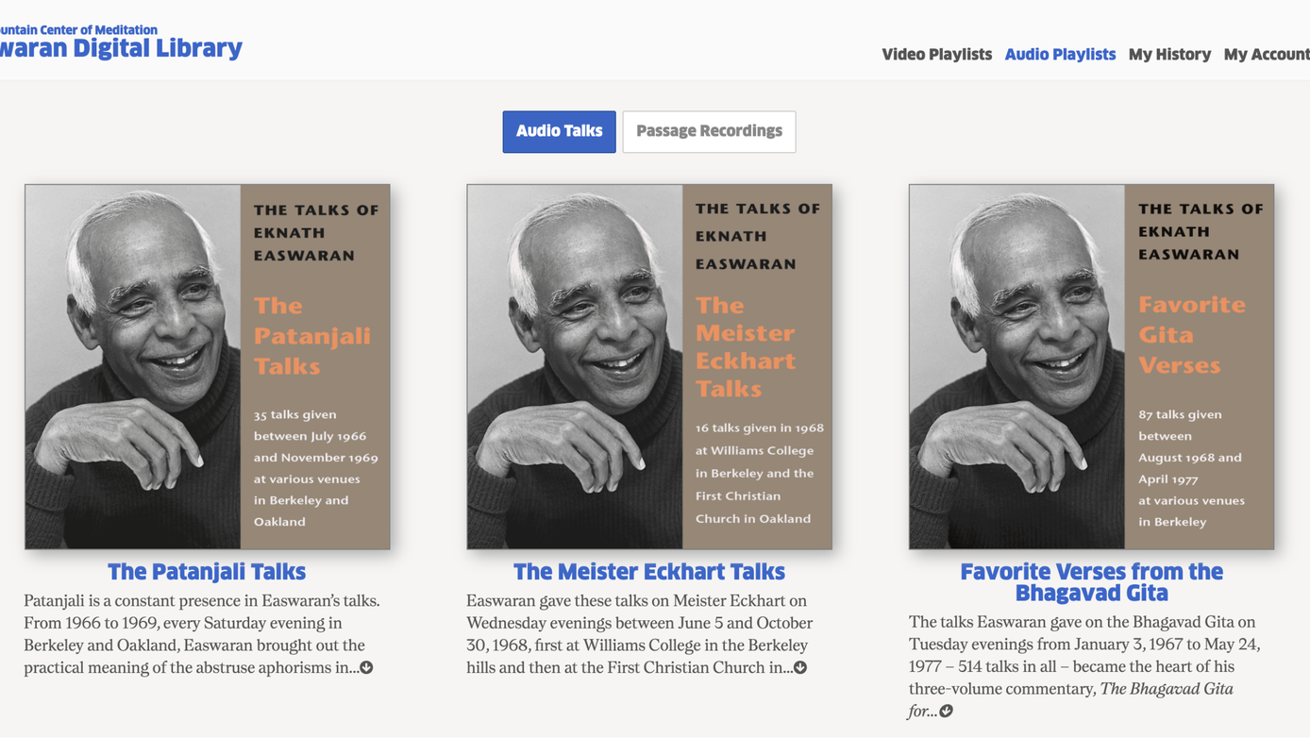Image resolution: width=1310 pixels, height=738 pixels.
Task: Click the Meister Eckhart Talks cover image
Action: (x=649, y=366)
